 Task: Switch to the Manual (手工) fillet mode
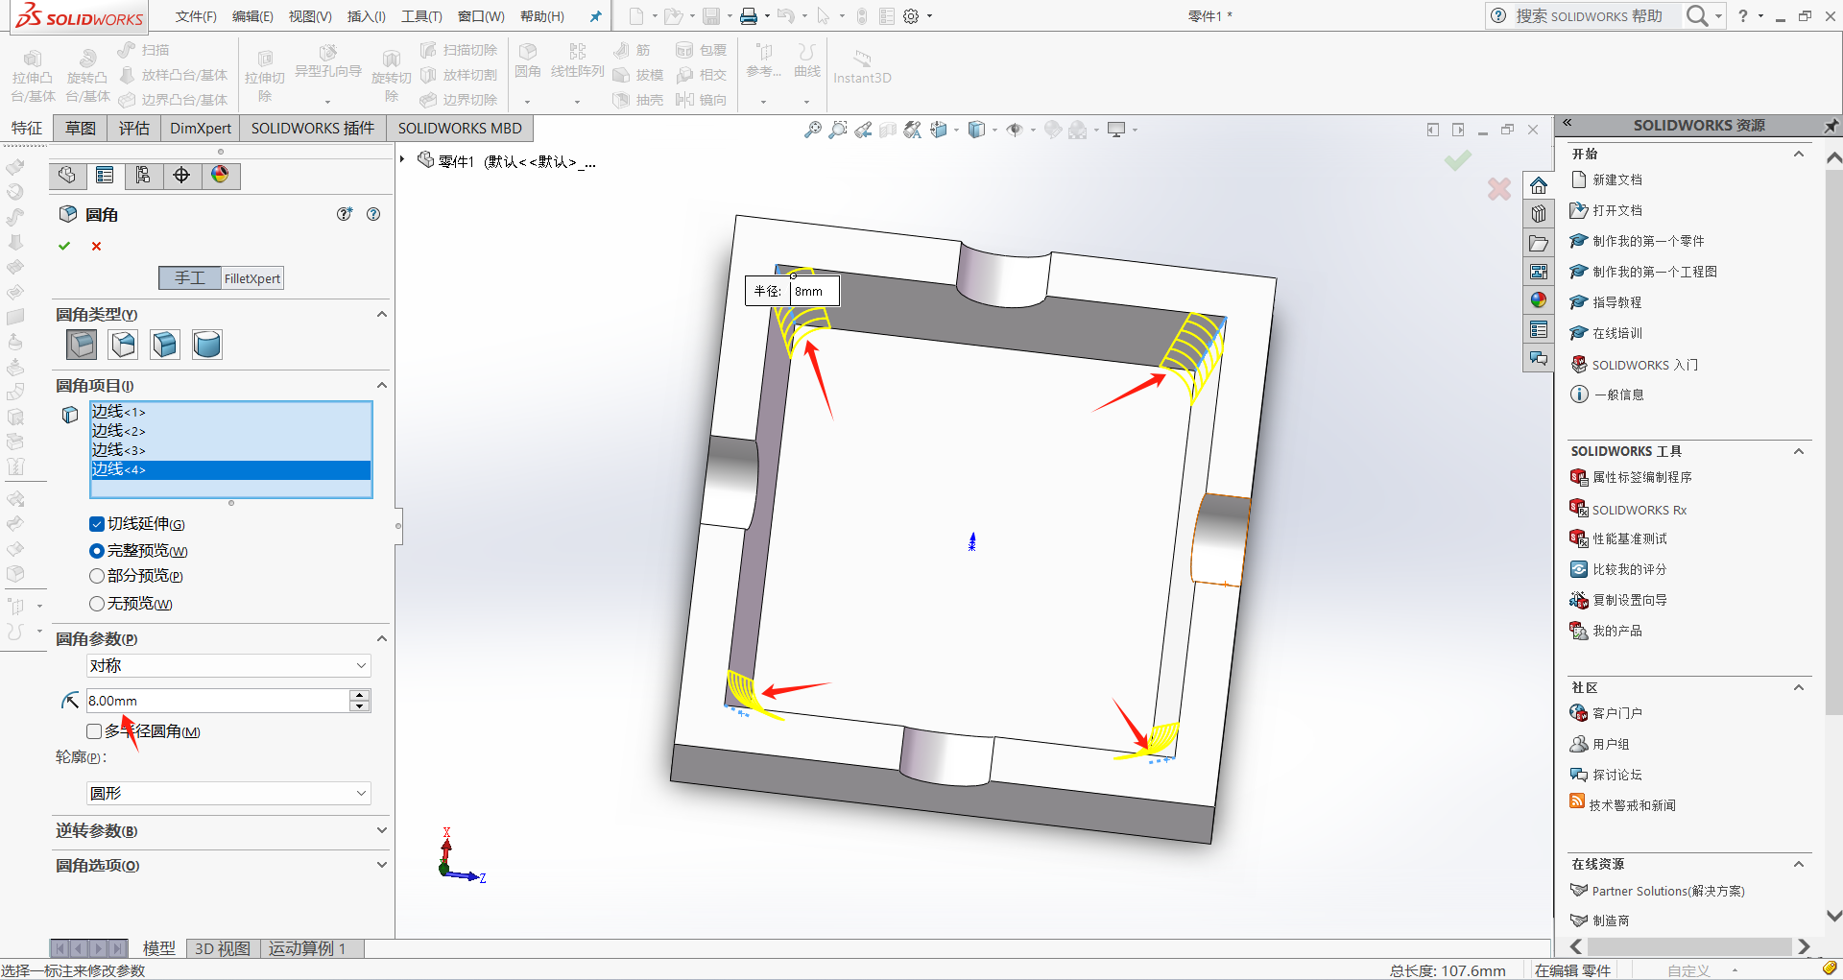pos(189,278)
